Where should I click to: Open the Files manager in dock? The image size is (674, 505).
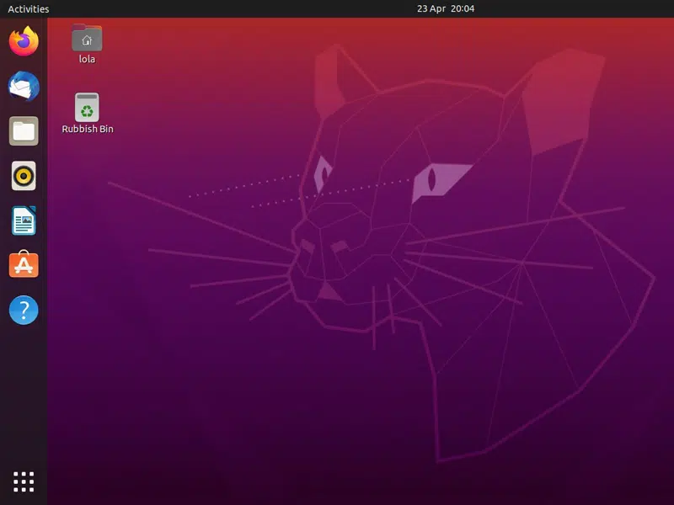click(x=24, y=131)
